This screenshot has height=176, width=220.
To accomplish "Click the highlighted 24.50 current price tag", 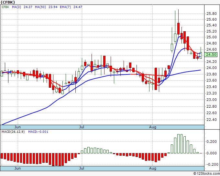I will [x=211, y=54].
